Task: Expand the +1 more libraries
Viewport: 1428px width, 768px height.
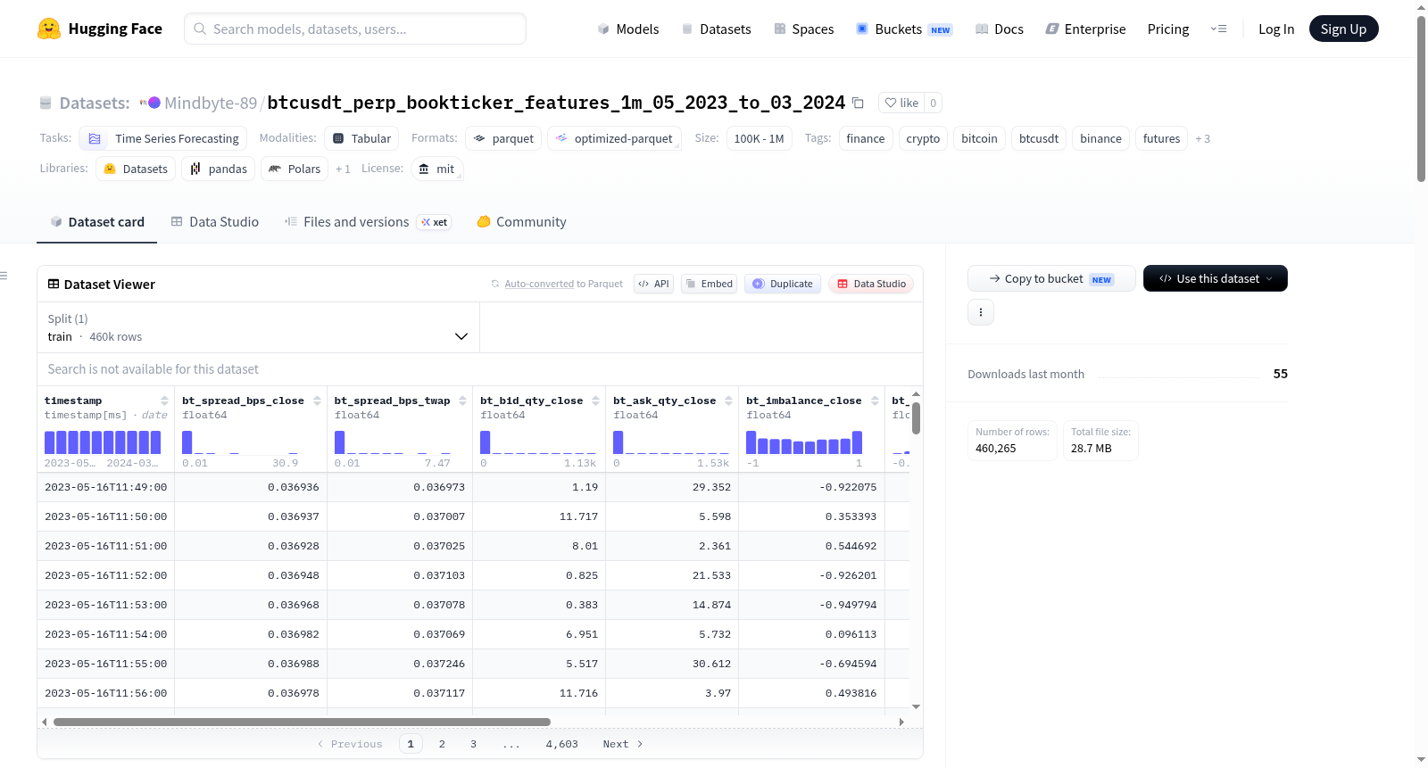Action: click(343, 169)
